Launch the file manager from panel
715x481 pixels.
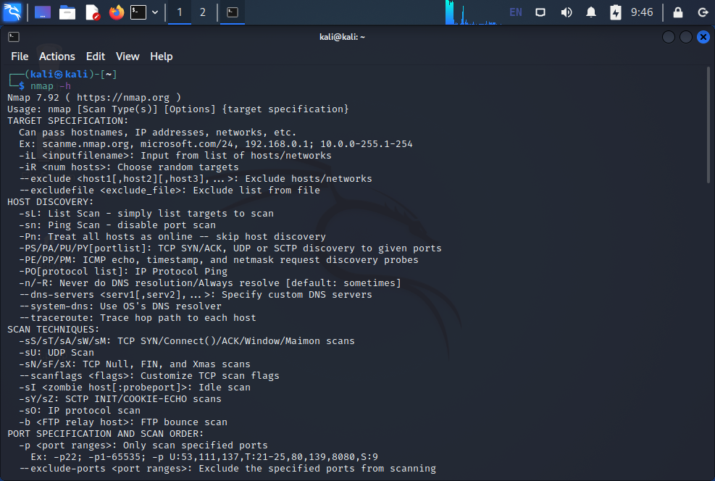[x=67, y=12]
